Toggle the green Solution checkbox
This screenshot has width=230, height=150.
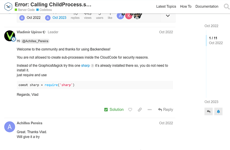(x=114, y=110)
